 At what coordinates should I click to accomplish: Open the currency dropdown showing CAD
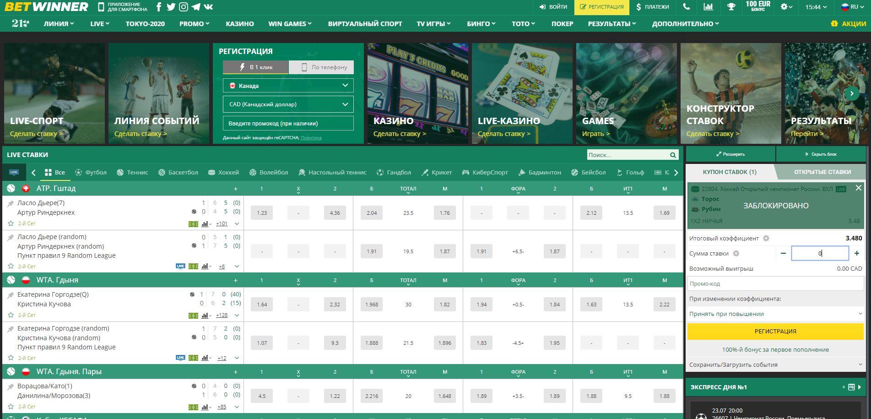[x=288, y=104]
